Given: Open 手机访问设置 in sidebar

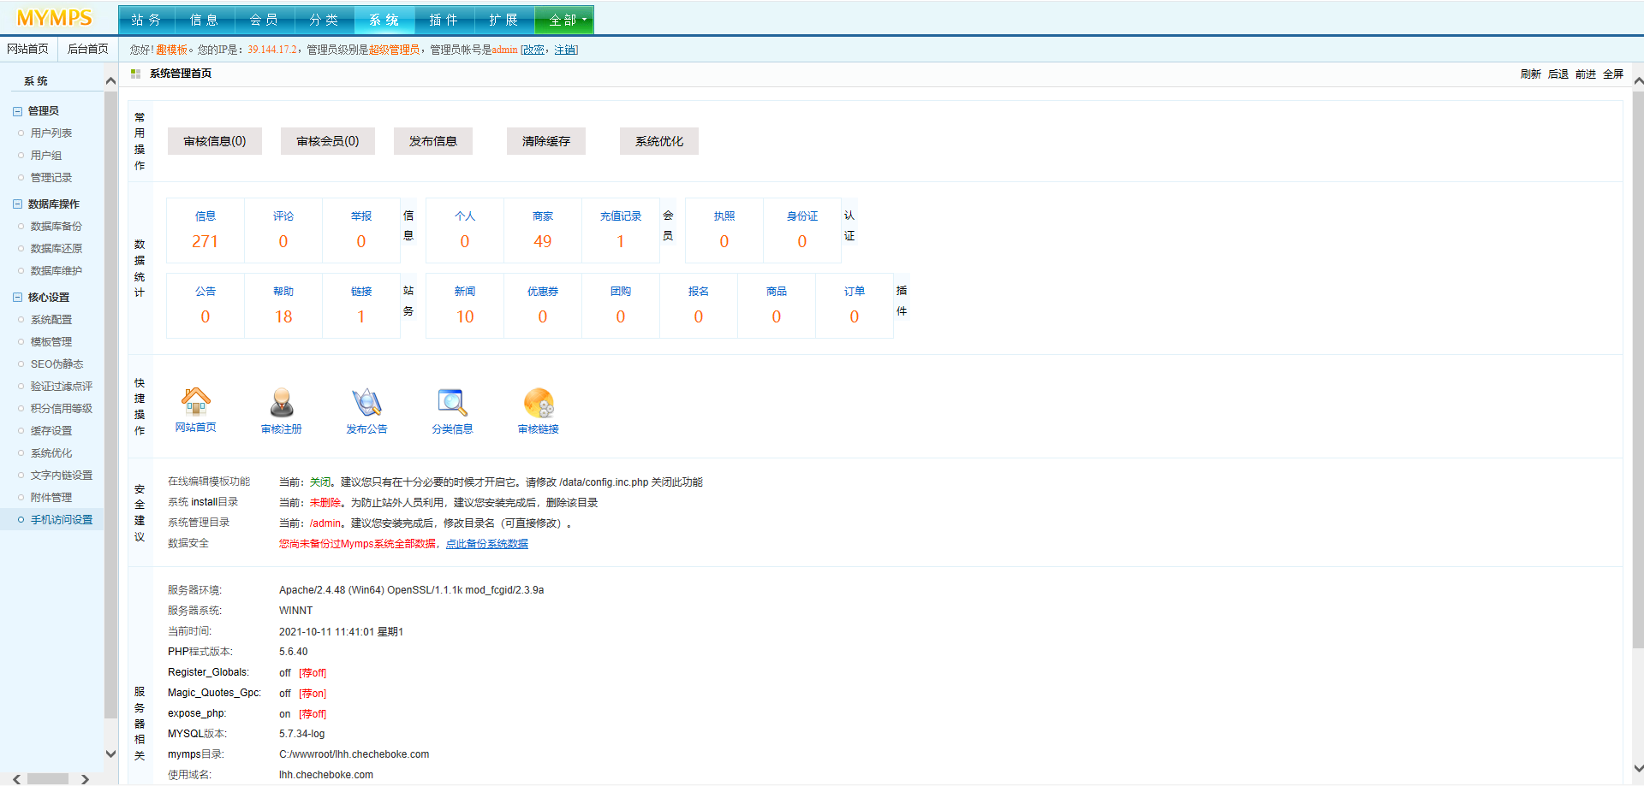Looking at the screenshot, I should pyautogui.click(x=62, y=520).
